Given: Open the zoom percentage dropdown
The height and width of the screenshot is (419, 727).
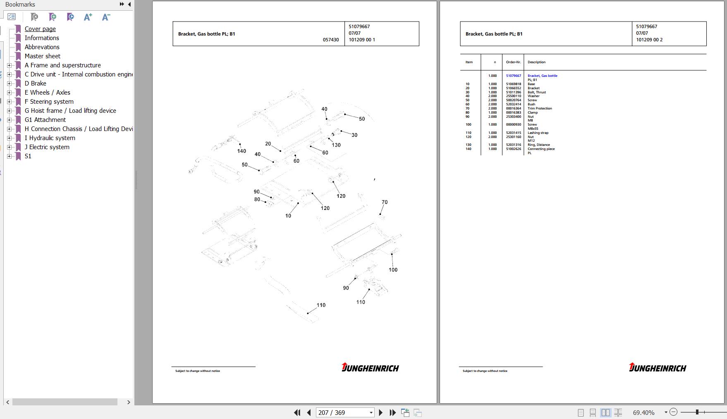Looking at the screenshot, I should click(666, 412).
